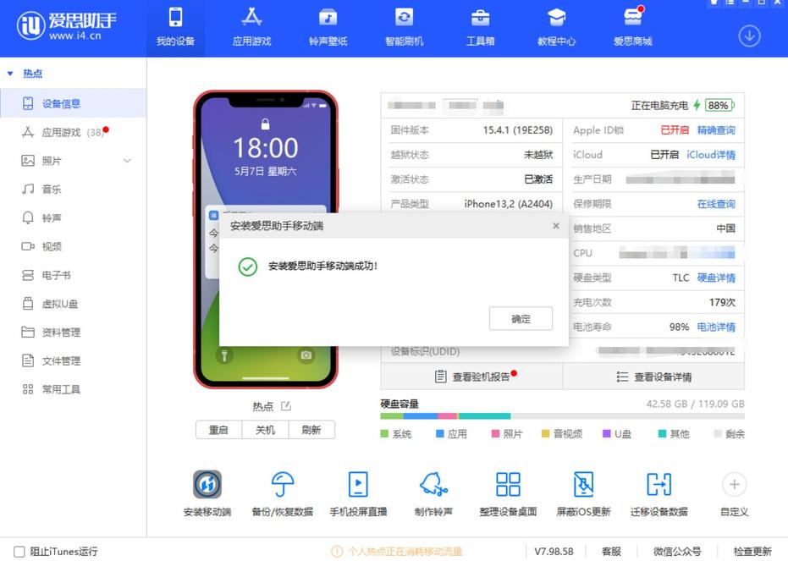Click the 88% battery indicator
Image resolution: width=788 pixels, height=561 pixels.
(x=719, y=106)
